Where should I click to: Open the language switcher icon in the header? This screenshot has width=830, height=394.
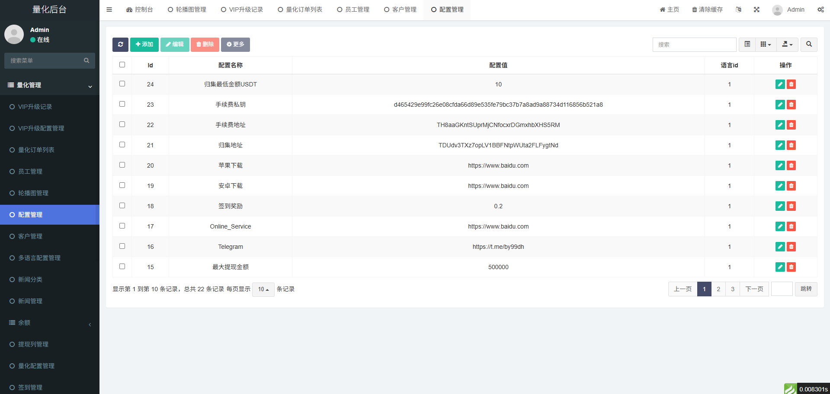point(738,10)
